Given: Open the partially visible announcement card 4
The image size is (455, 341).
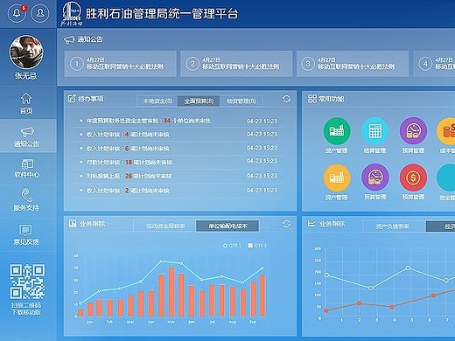Looking at the screenshot, I should coord(434,64).
